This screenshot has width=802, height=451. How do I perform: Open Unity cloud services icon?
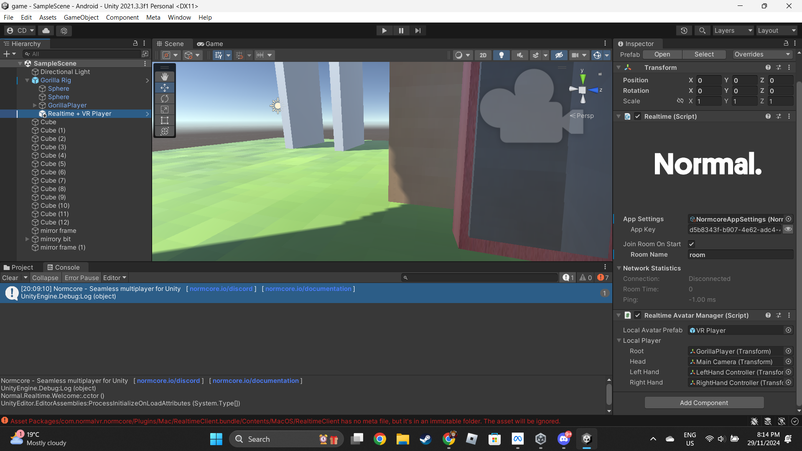[x=46, y=31]
